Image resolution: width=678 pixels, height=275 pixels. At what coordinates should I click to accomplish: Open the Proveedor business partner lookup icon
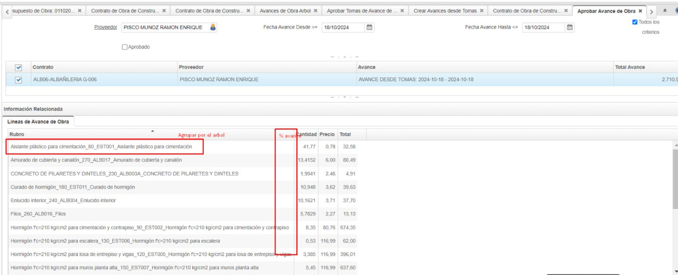(213, 27)
